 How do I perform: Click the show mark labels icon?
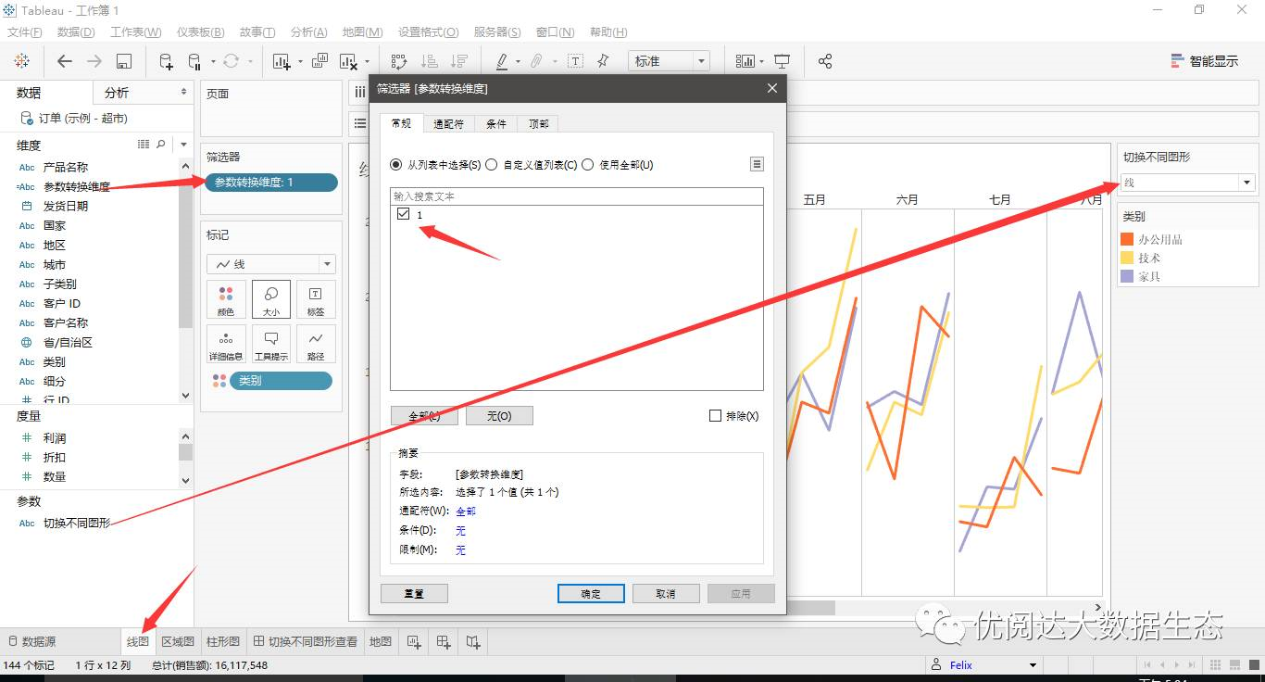575,61
